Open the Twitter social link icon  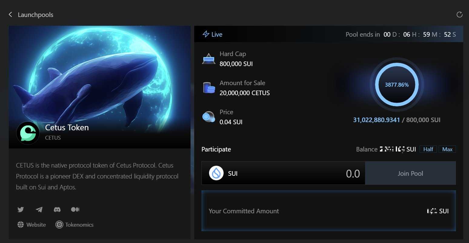21,209
